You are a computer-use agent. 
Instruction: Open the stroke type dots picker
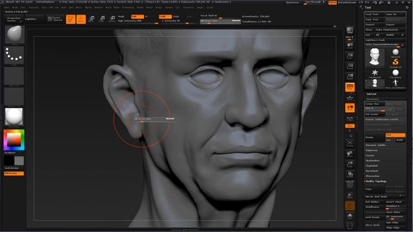[x=14, y=55]
